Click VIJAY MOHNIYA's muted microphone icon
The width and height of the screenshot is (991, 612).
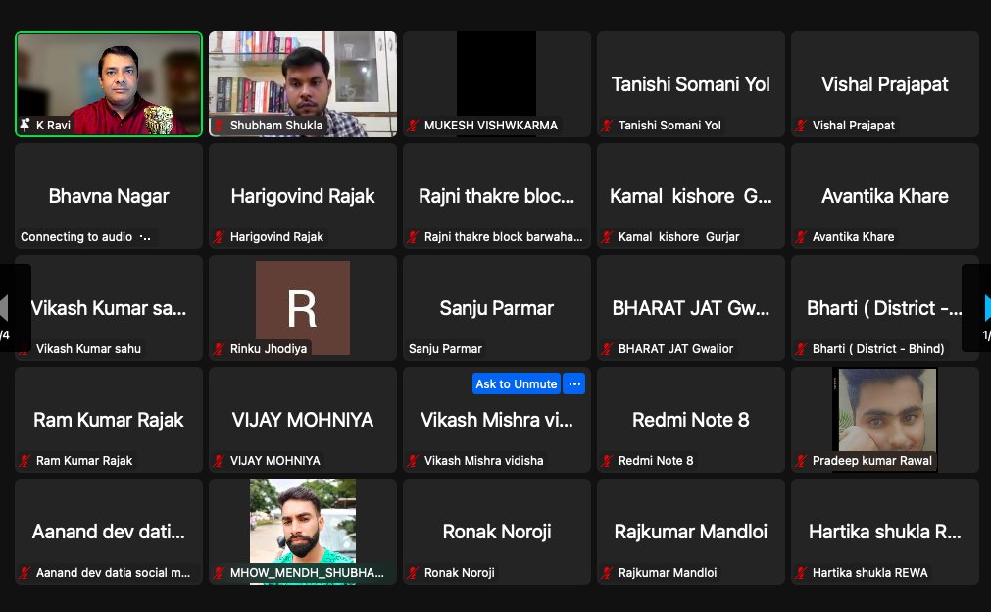click(219, 461)
